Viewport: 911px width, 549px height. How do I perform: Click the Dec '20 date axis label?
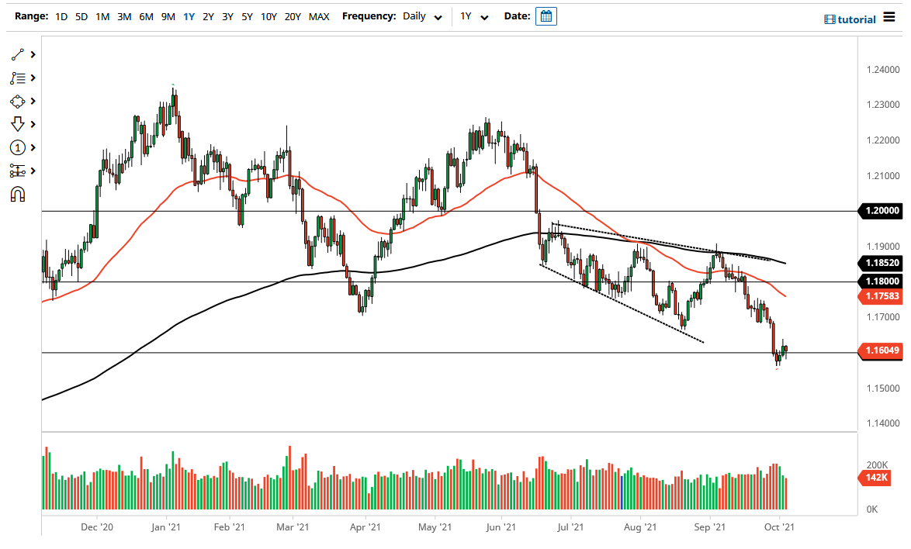point(97,527)
